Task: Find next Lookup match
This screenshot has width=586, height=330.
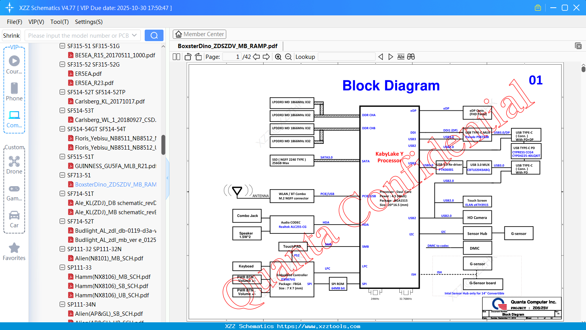Action: [x=391, y=57]
